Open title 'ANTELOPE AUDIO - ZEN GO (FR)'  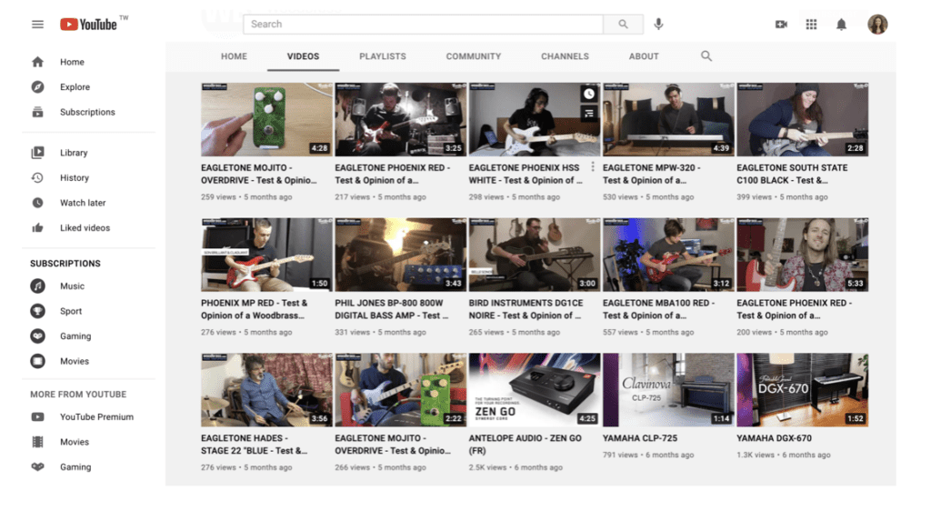pyautogui.click(x=526, y=445)
